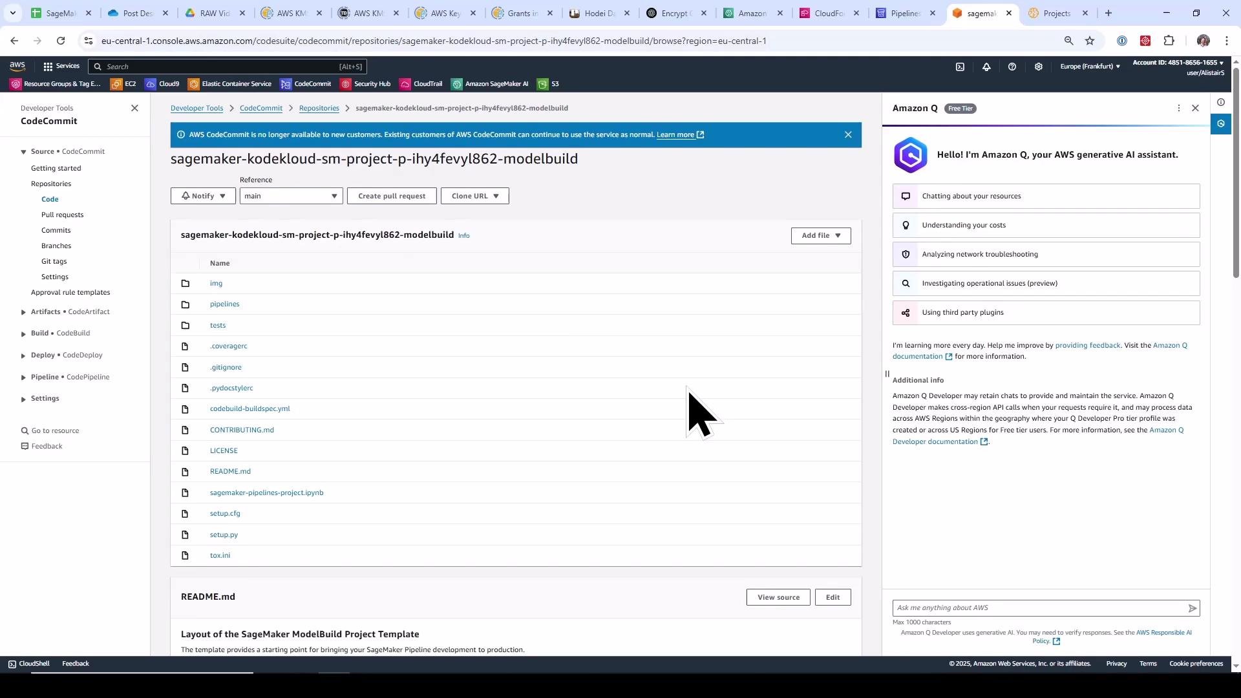The width and height of the screenshot is (1241, 698).
Task: Click Create pull request button
Action: [392, 196]
